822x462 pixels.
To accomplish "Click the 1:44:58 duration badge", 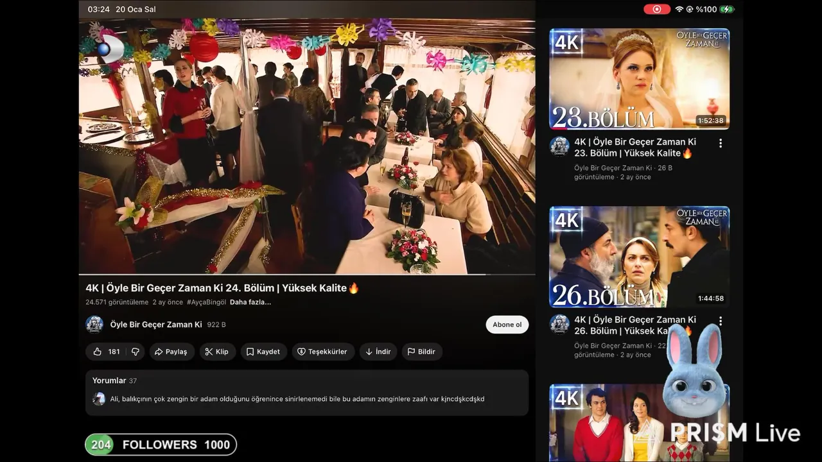I will (710, 298).
